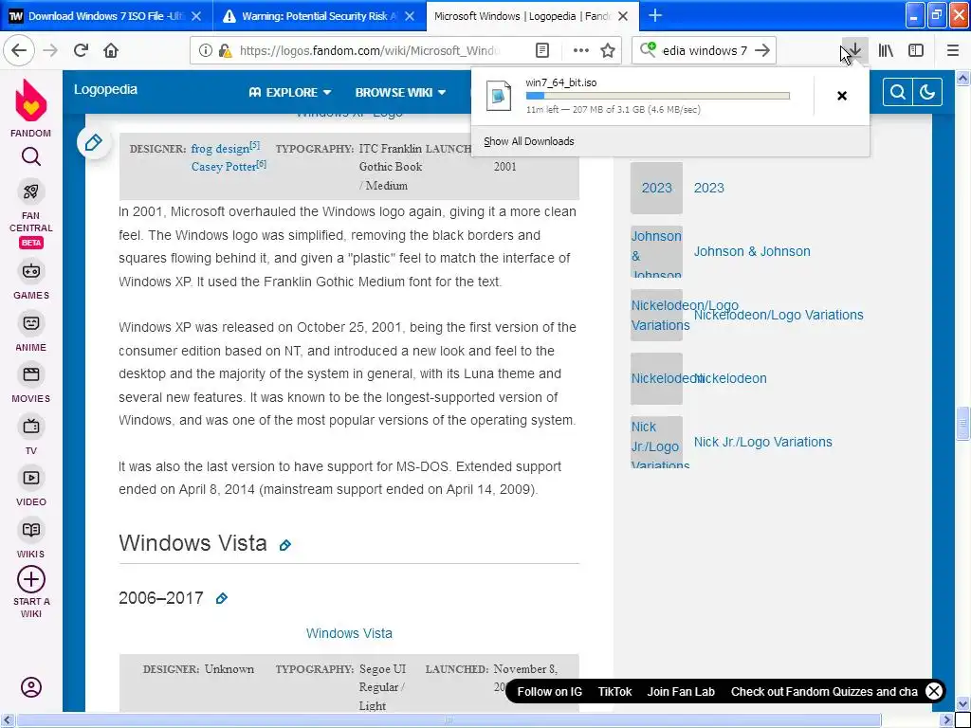
Task: Click the 2023 article thumbnail
Action: (x=656, y=189)
